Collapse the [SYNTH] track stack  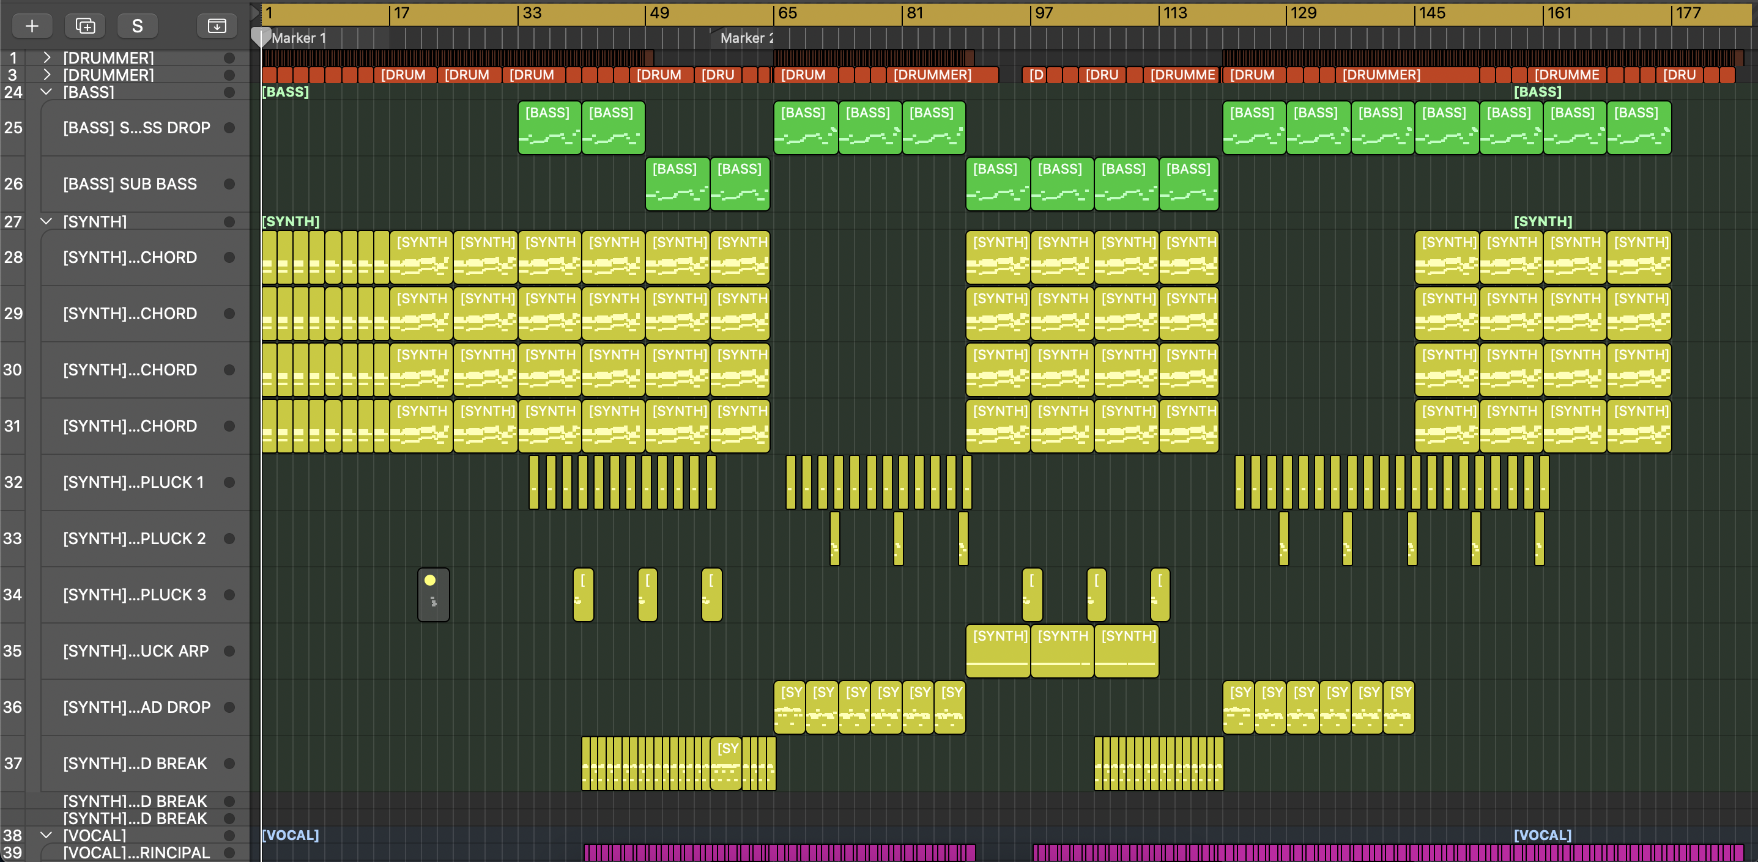pos(46,222)
